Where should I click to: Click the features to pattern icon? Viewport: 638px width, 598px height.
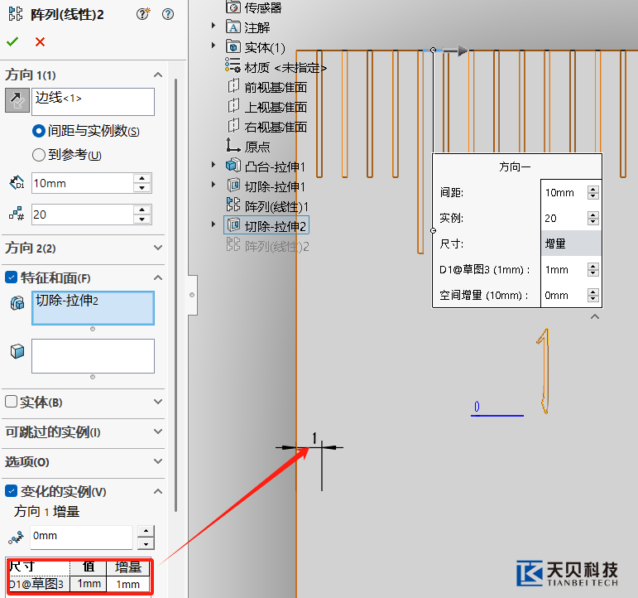[17, 303]
